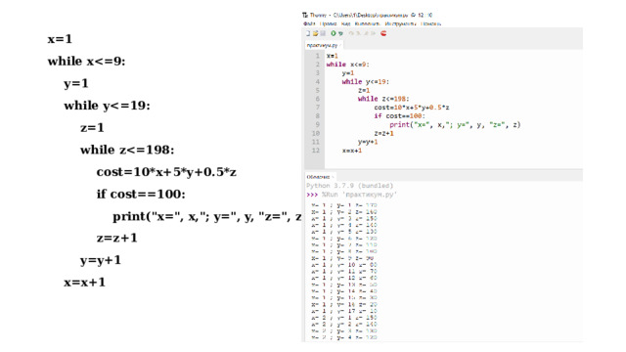Click slide text 'while x<=9:'
626x352 pixels.
click(x=86, y=62)
